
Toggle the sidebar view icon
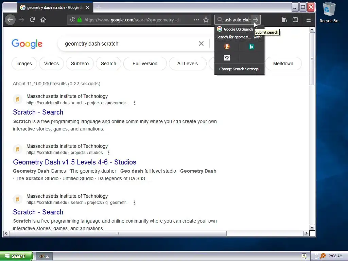pyautogui.click(x=295, y=20)
